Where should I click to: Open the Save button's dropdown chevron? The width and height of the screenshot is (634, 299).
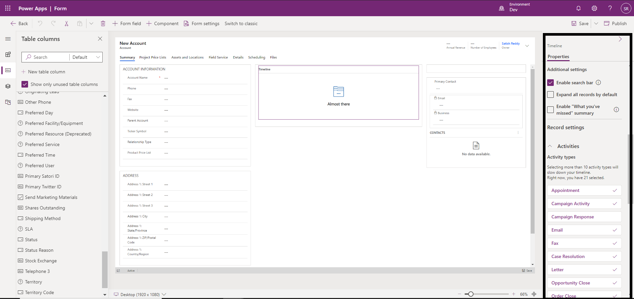pyautogui.click(x=596, y=23)
